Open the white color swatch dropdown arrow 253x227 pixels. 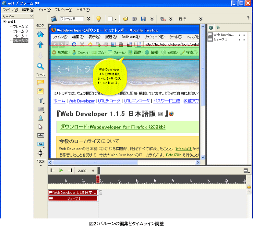(115, 19)
